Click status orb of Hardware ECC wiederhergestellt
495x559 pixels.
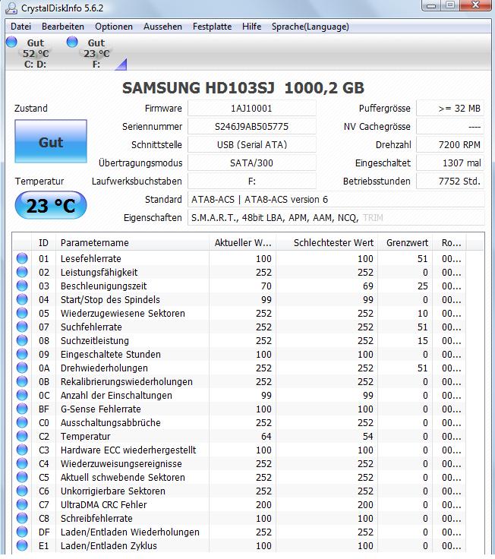pyautogui.click(x=22, y=450)
